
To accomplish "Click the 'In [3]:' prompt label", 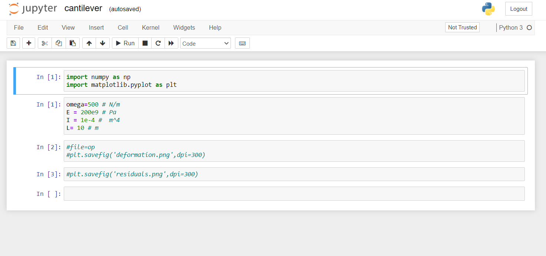I will click(49, 174).
